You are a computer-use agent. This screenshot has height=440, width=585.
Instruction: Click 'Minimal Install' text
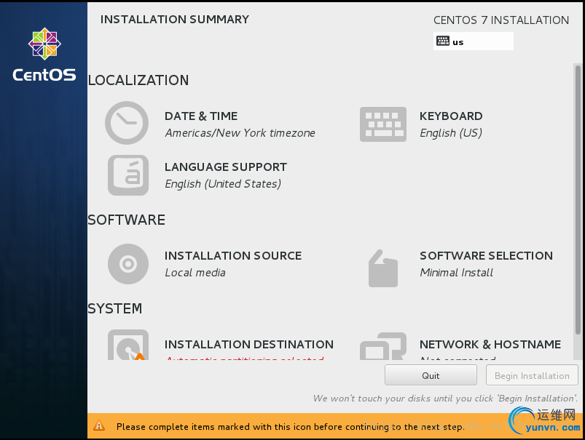coord(456,273)
